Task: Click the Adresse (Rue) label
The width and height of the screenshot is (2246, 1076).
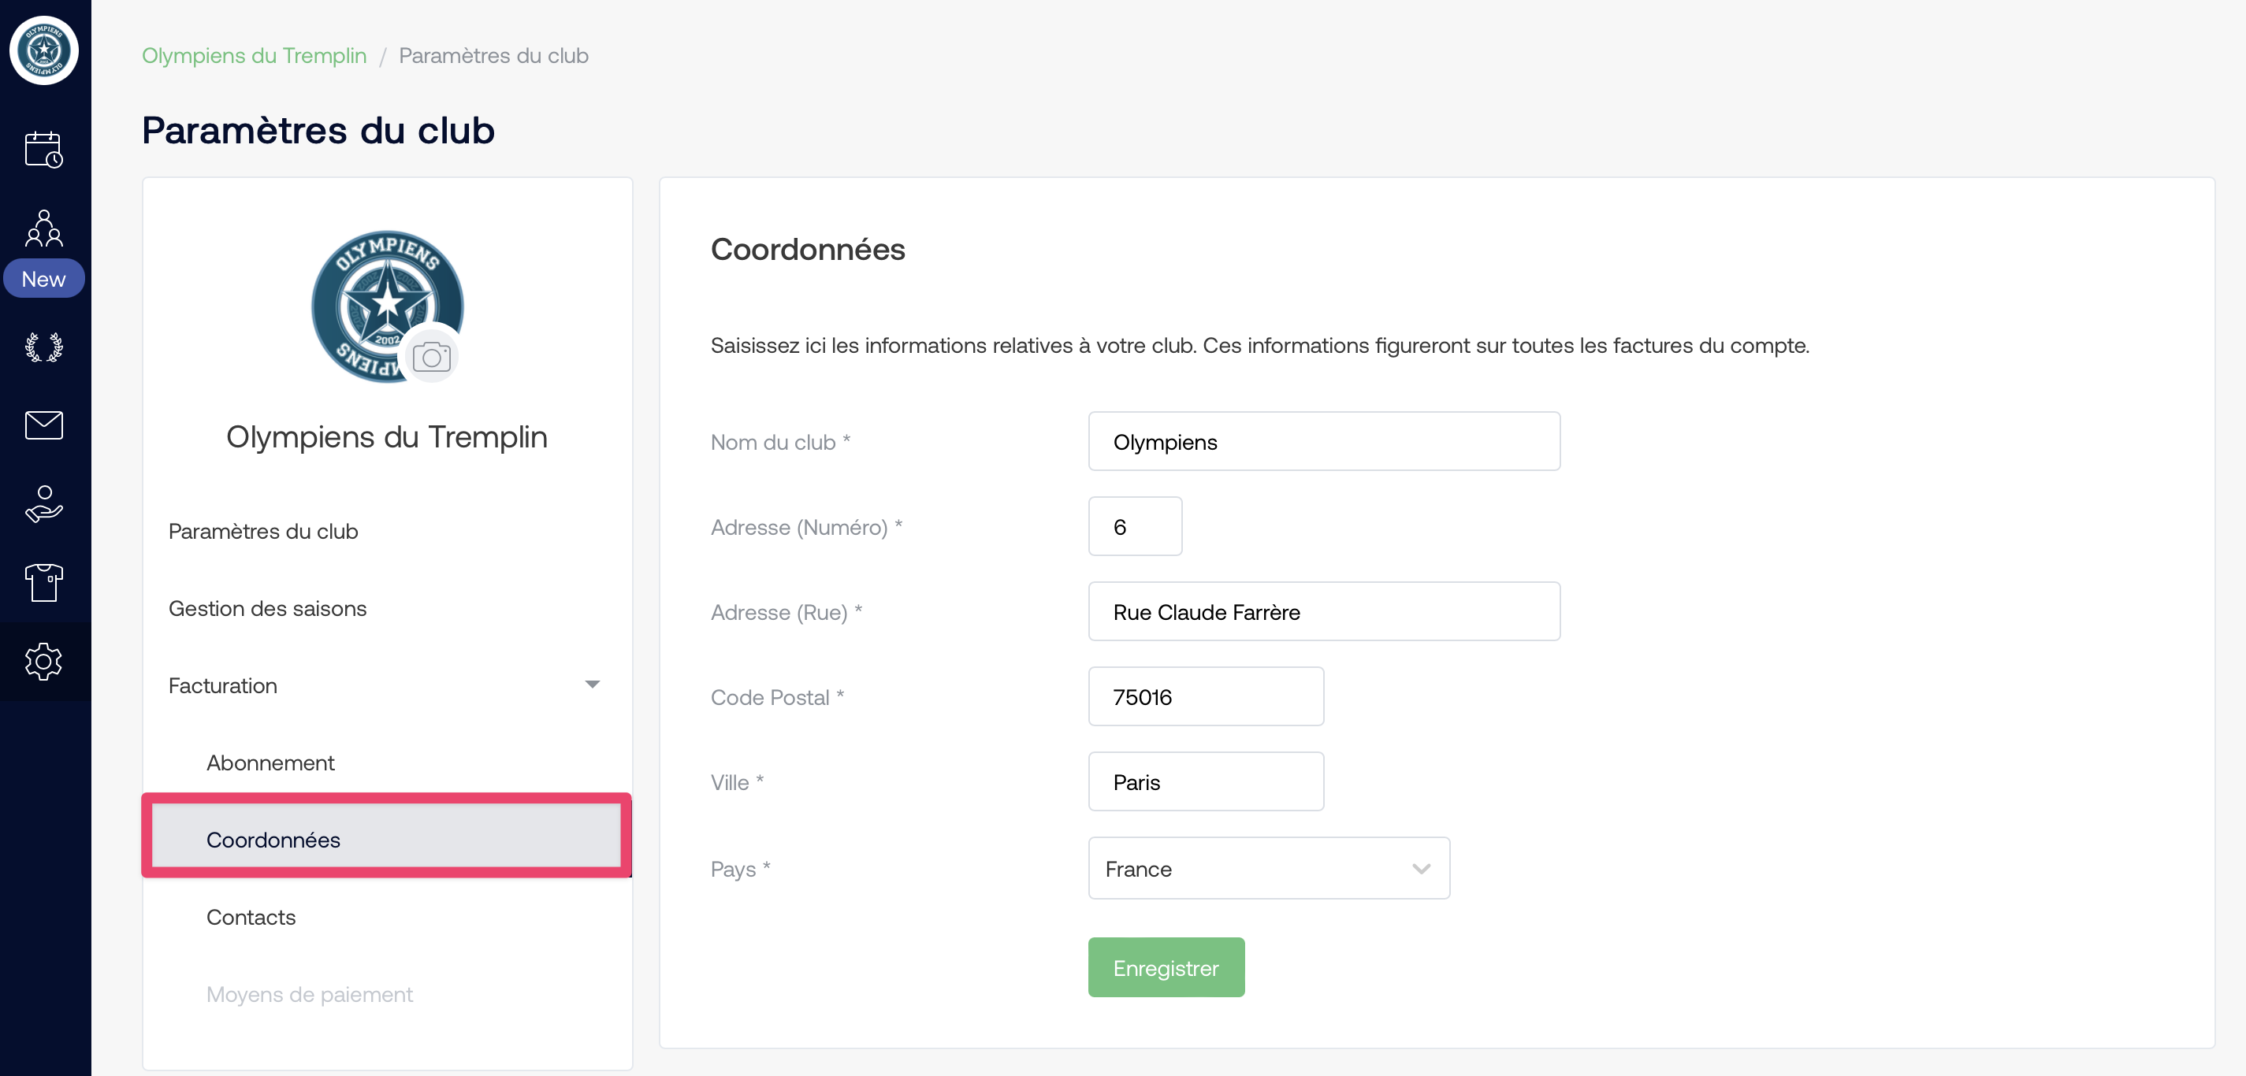Action: point(786,613)
